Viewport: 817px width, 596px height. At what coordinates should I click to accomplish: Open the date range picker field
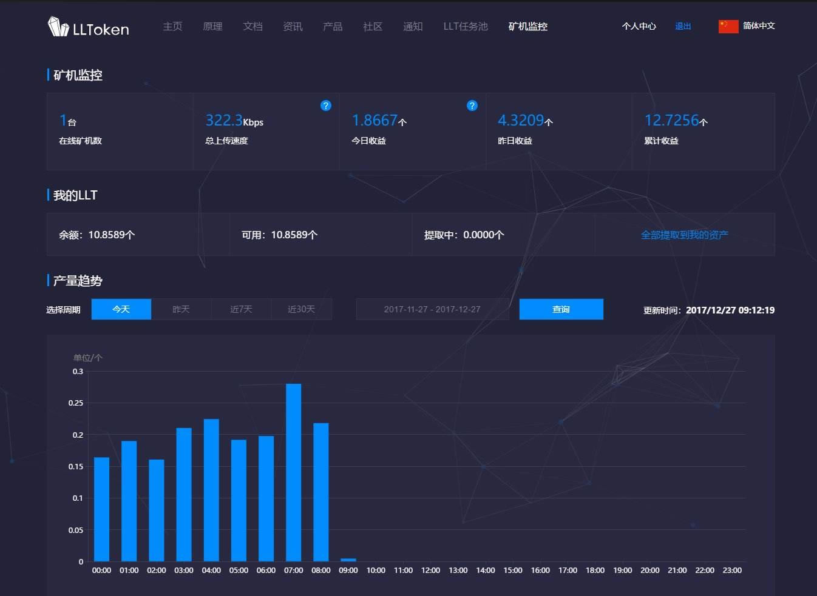pos(432,309)
